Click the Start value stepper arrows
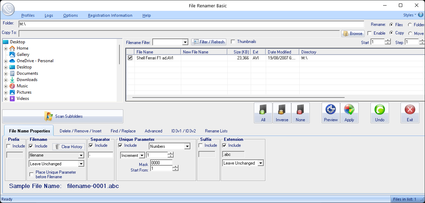This screenshot has width=425, height=203. (x=388, y=42)
